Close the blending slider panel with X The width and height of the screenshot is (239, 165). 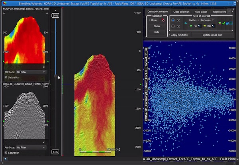click(x=55, y=10)
